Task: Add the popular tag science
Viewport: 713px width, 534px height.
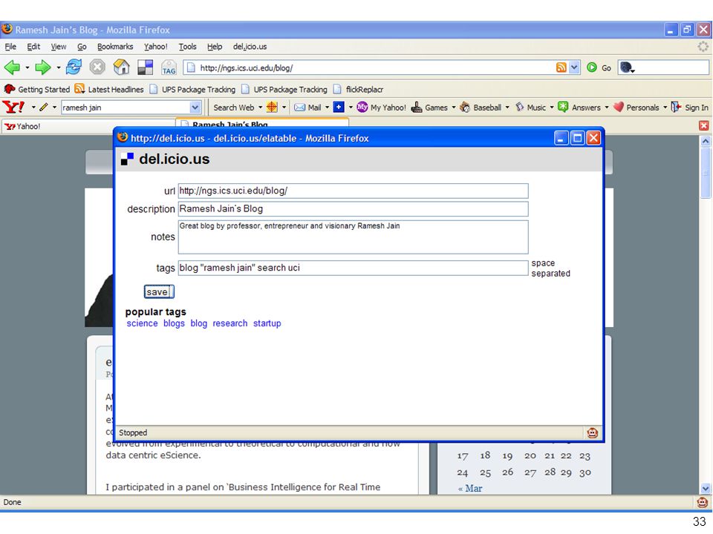Action: (142, 323)
